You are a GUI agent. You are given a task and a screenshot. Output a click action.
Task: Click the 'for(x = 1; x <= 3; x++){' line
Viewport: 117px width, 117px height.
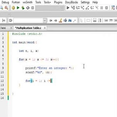[39, 59]
